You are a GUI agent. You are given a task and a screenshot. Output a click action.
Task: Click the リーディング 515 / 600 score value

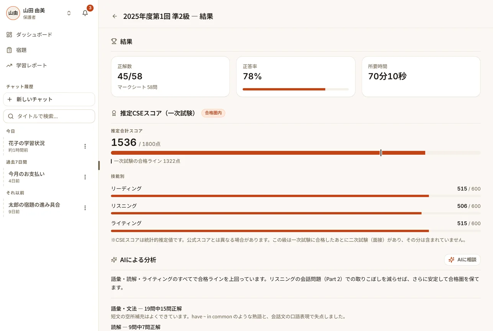point(469,189)
